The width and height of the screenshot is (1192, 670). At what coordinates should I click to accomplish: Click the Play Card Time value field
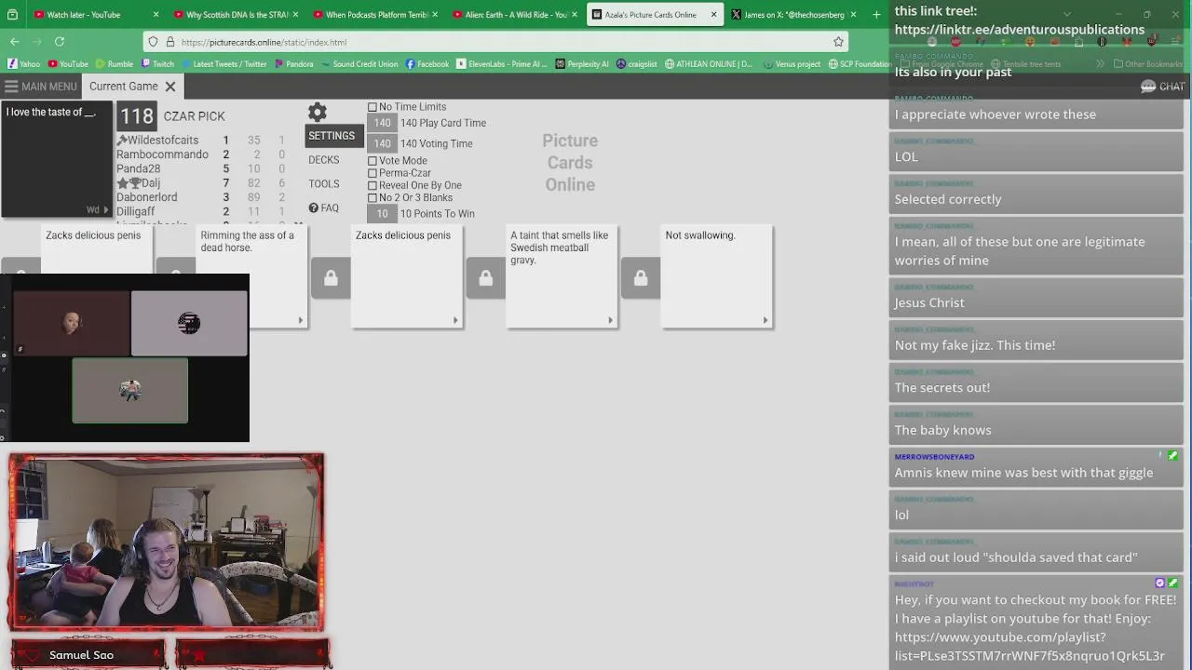tap(382, 123)
